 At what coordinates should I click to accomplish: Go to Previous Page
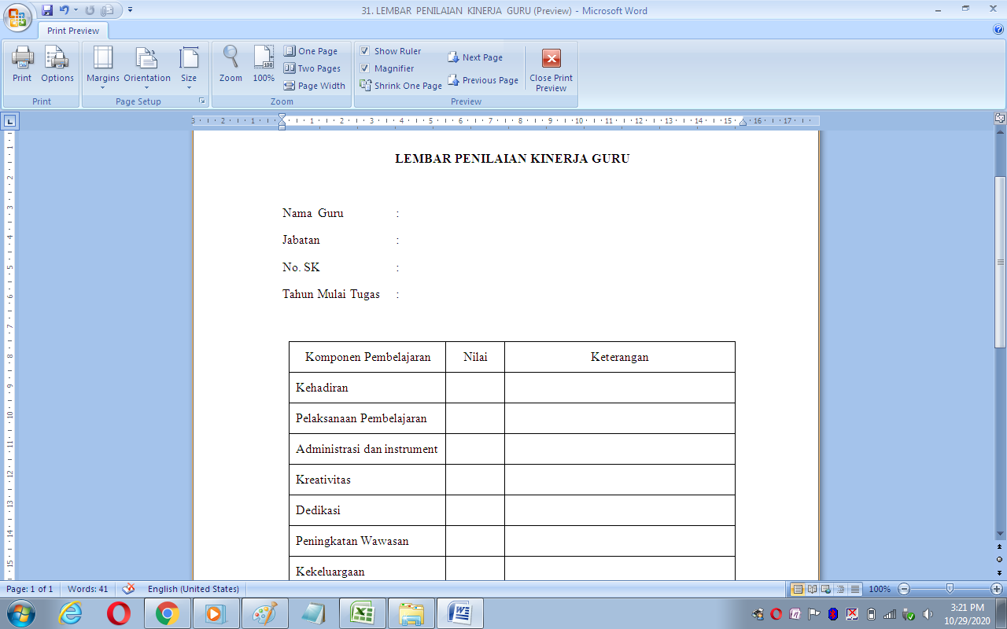click(483, 80)
